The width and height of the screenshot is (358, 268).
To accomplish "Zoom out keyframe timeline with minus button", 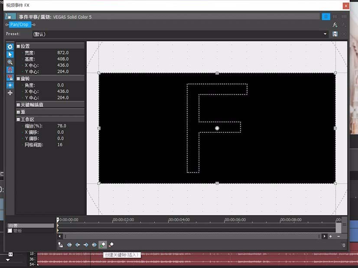I will pyautogui.click(x=338, y=236).
